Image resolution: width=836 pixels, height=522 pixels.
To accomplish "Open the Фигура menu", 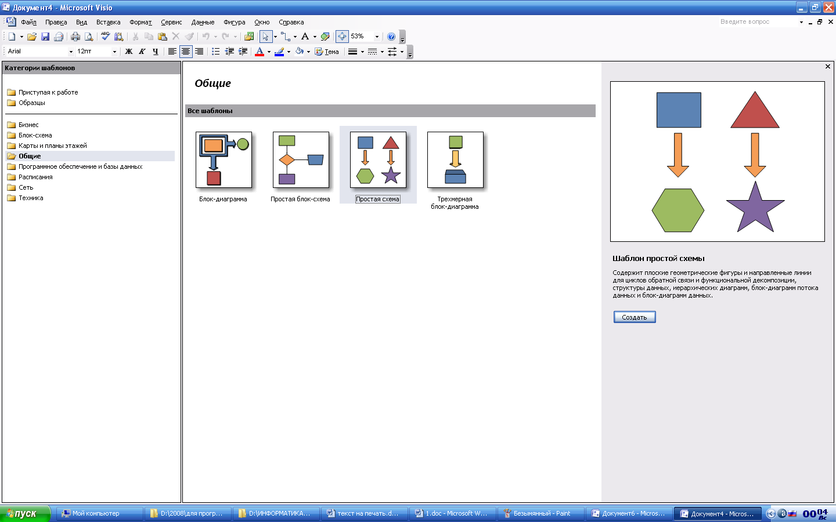I will 234,22.
